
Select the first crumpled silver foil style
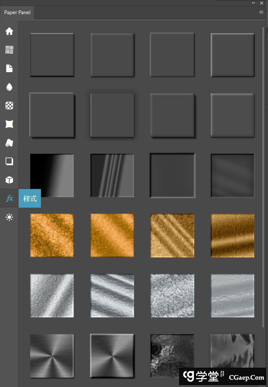[x=52, y=296]
